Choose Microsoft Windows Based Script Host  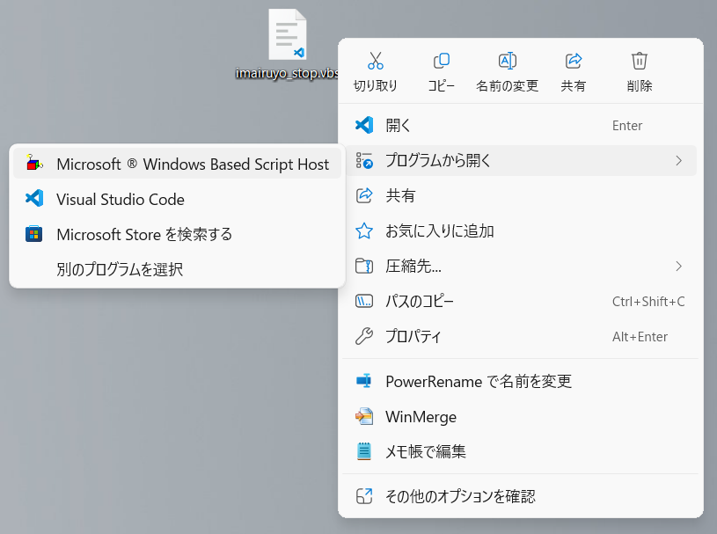pyautogui.click(x=178, y=164)
